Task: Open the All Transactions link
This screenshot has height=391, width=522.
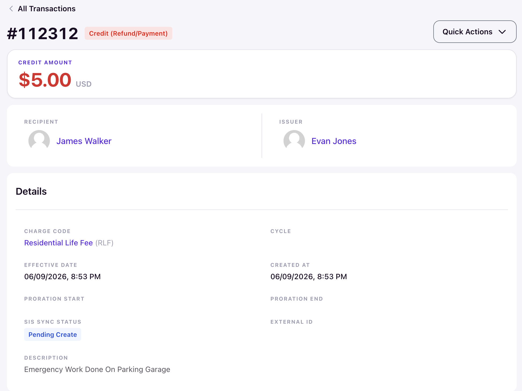Action: point(47,9)
